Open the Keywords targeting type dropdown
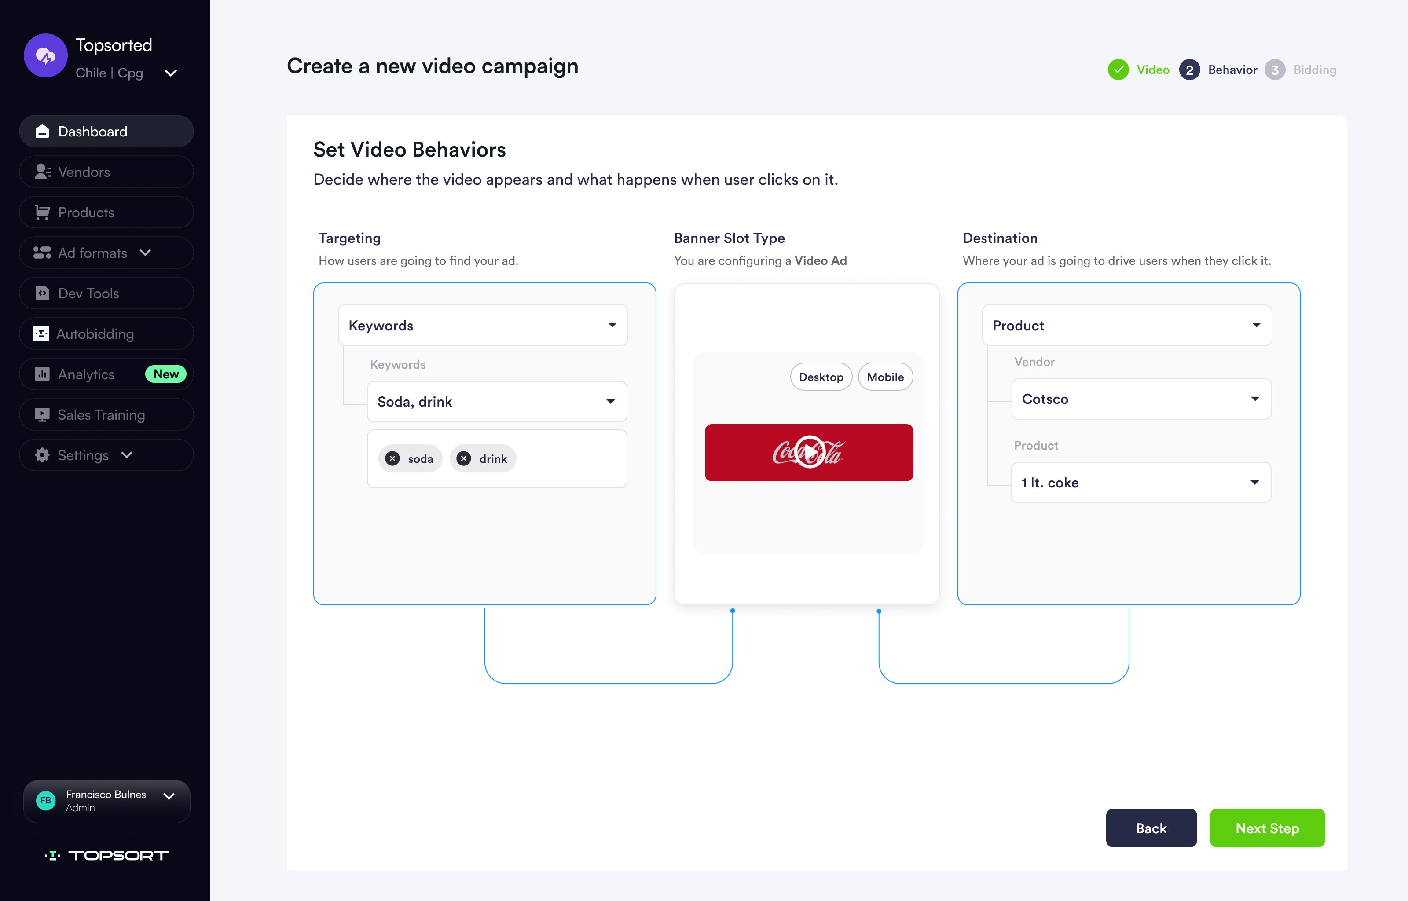This screenshot has height=901, width=1408. pos(483,325)
